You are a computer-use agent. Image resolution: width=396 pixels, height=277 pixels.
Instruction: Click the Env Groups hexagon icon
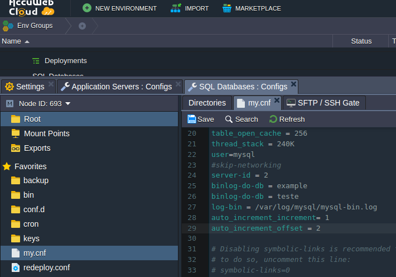(8, 26)
